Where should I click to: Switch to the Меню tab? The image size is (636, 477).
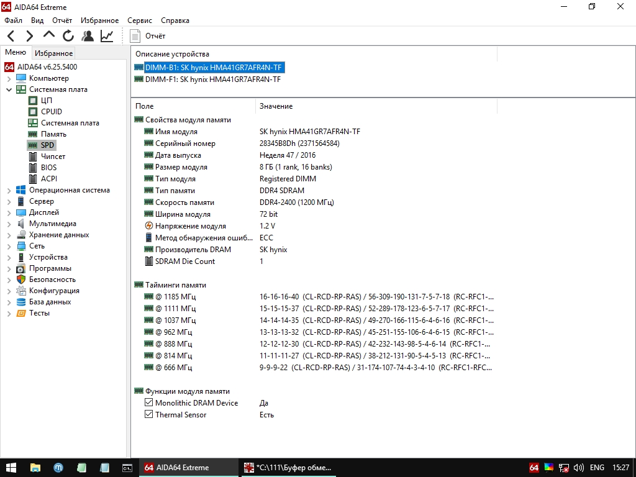[x=16, y=52]
